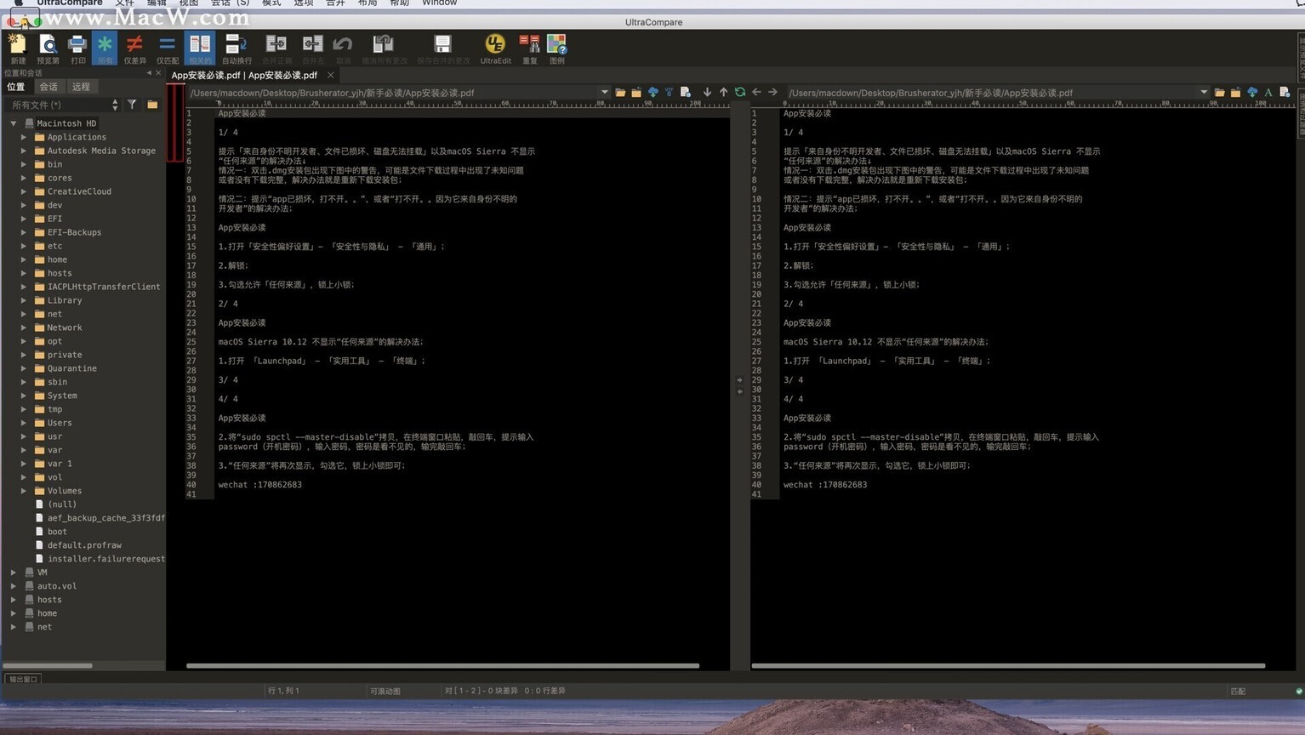Expand the auto.vol volume node
The width and height of the screenshot is (1305, 735).
14,586
